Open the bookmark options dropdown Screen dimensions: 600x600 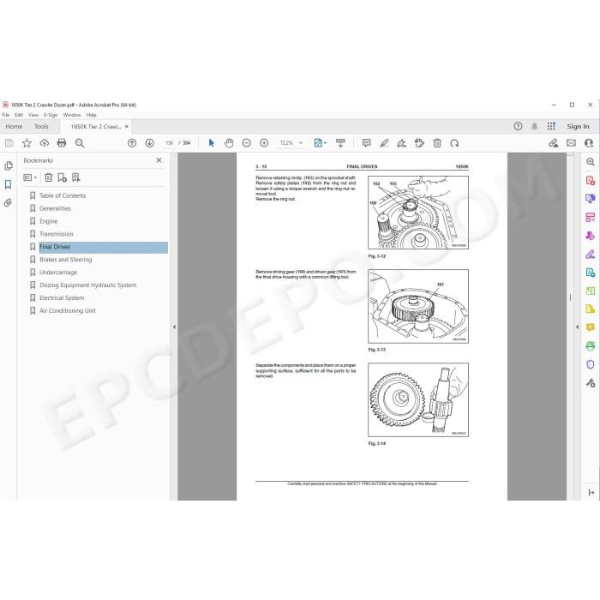[30, 177]
